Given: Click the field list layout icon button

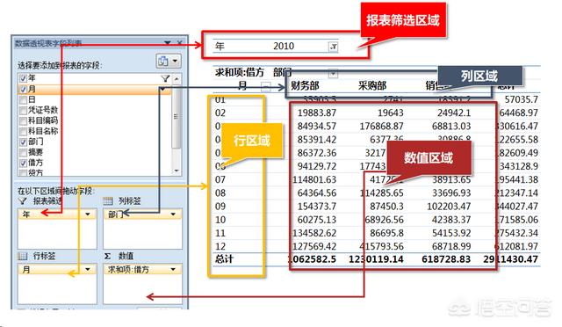Looking at the screenshot, I should click(x=168, y=61).
